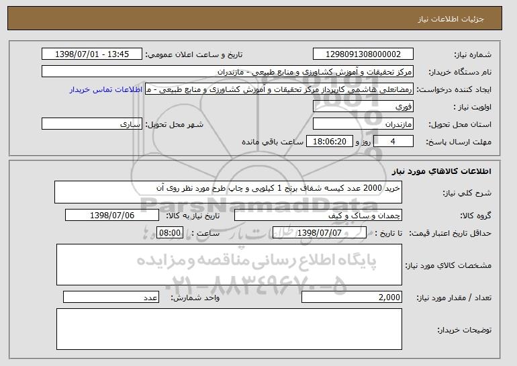The image size is (517, 366).
Task: Click the گروه کالا field چمدان و ساک و کیف
Action: coord(318,216)
